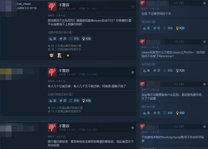Vote 是 (Yes) on Cat_Head's review
Image resolution: width=208 pixels, height=149 pixels.
[x=53, y=39]
